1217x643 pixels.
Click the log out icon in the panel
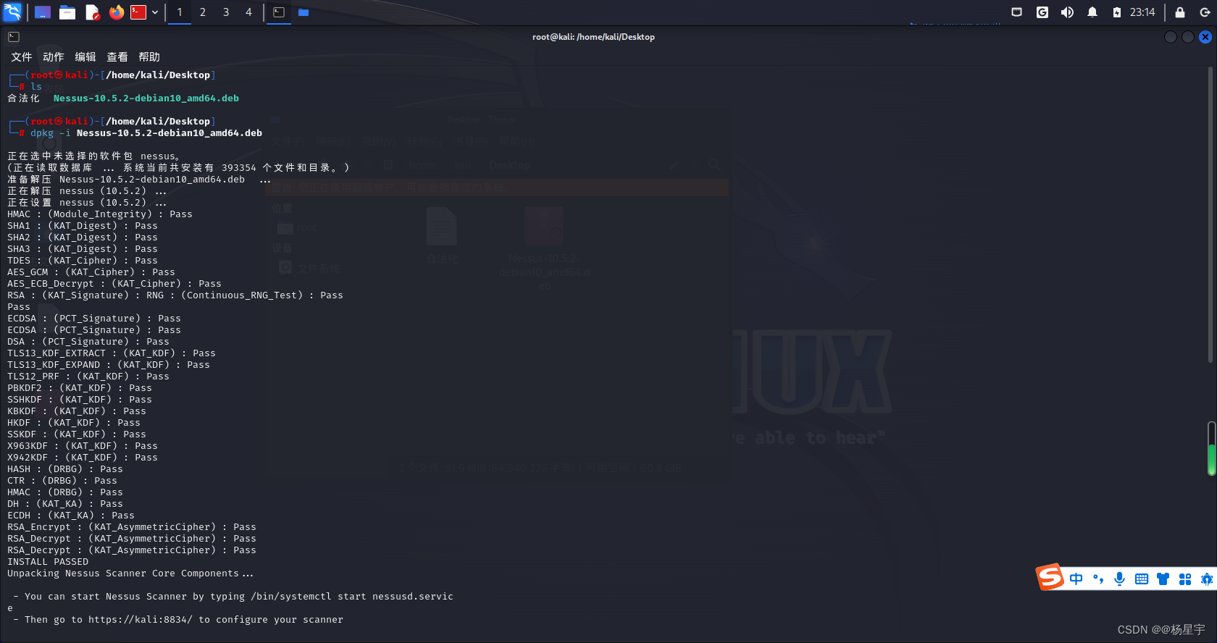(x=1205, y=12)
